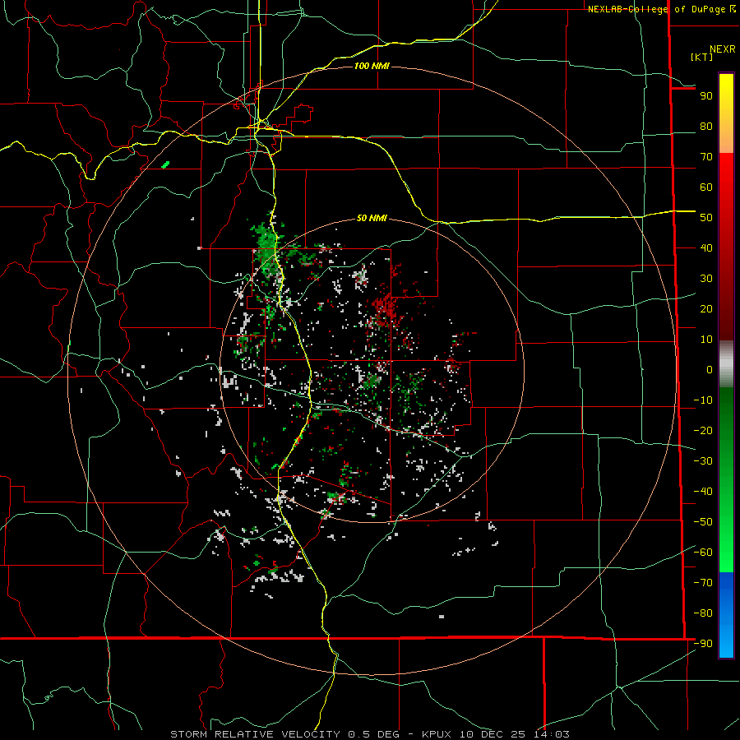Click the isolated green echo outside 100 NMI ring
The width and height of the screenshot is (740, 740).
point(165,164)
